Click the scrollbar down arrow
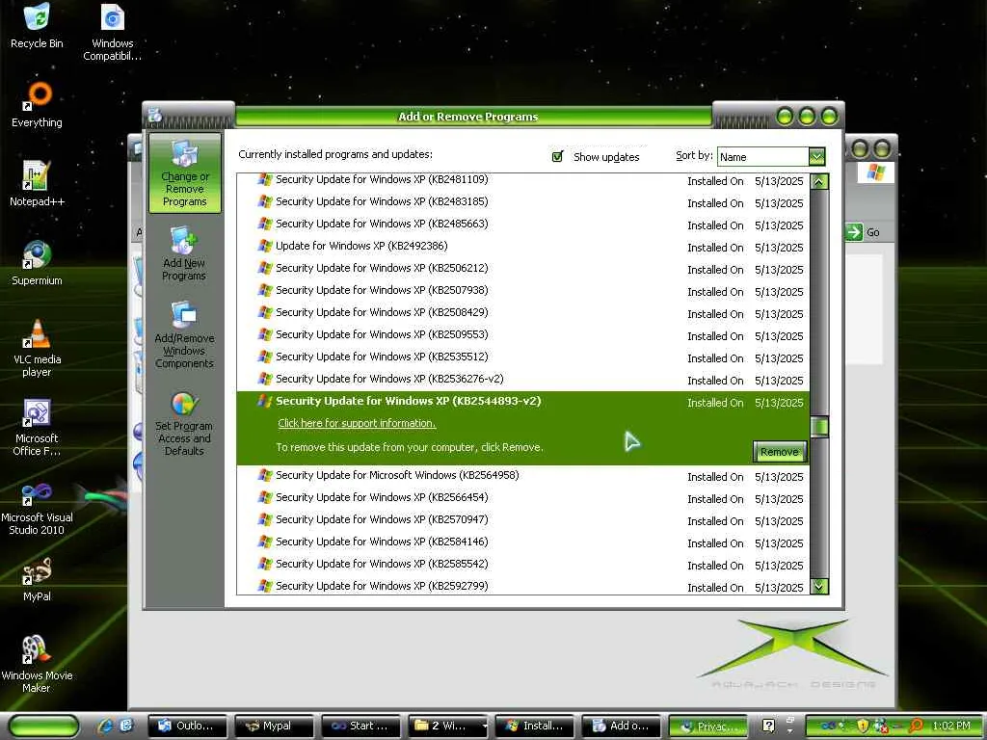The height and width of the screenshot is (740, 987). 819,586
